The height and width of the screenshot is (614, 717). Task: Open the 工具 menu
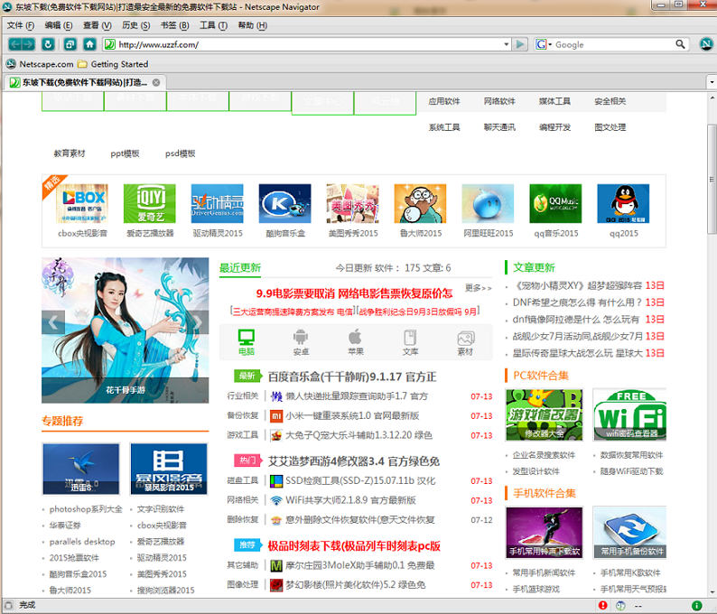click(x=213, y=25)
